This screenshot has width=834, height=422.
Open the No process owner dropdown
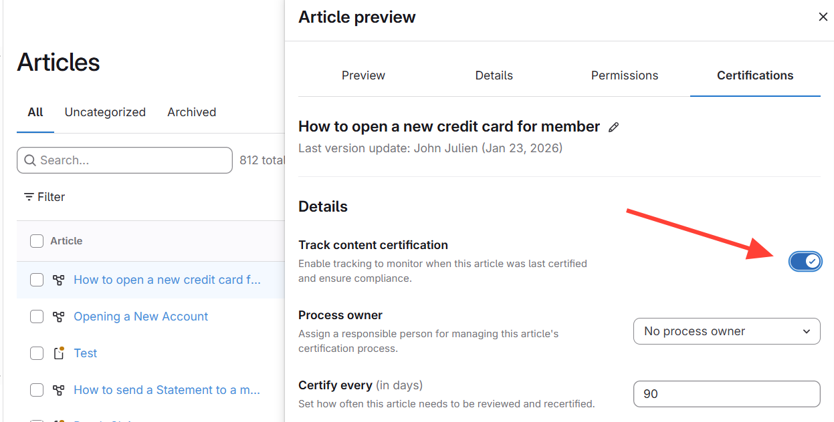pos(726,331)
